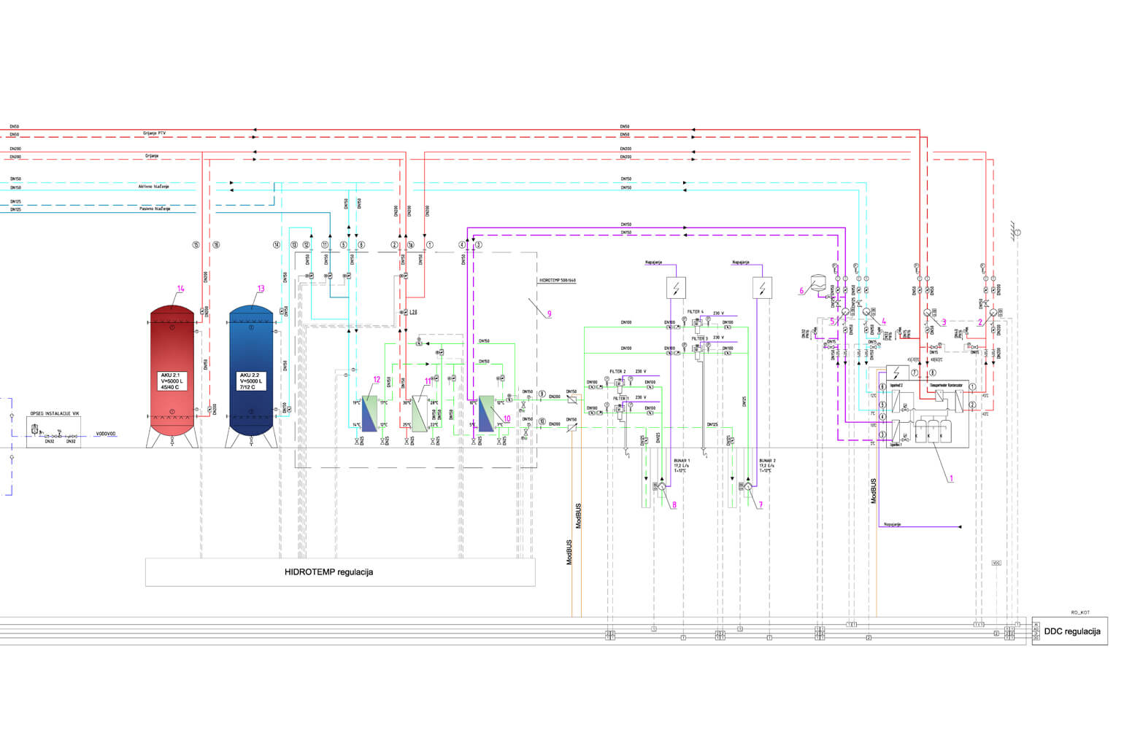This screenshot has width=1124, height=729.
Task: Click the magenta callout number 14
Action: click(181, 289)
